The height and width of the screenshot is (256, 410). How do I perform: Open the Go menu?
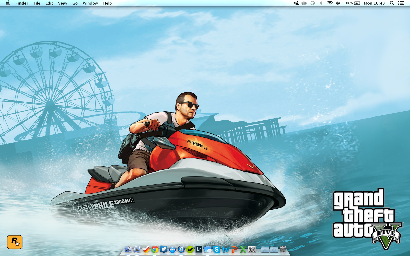click(75, 3)
